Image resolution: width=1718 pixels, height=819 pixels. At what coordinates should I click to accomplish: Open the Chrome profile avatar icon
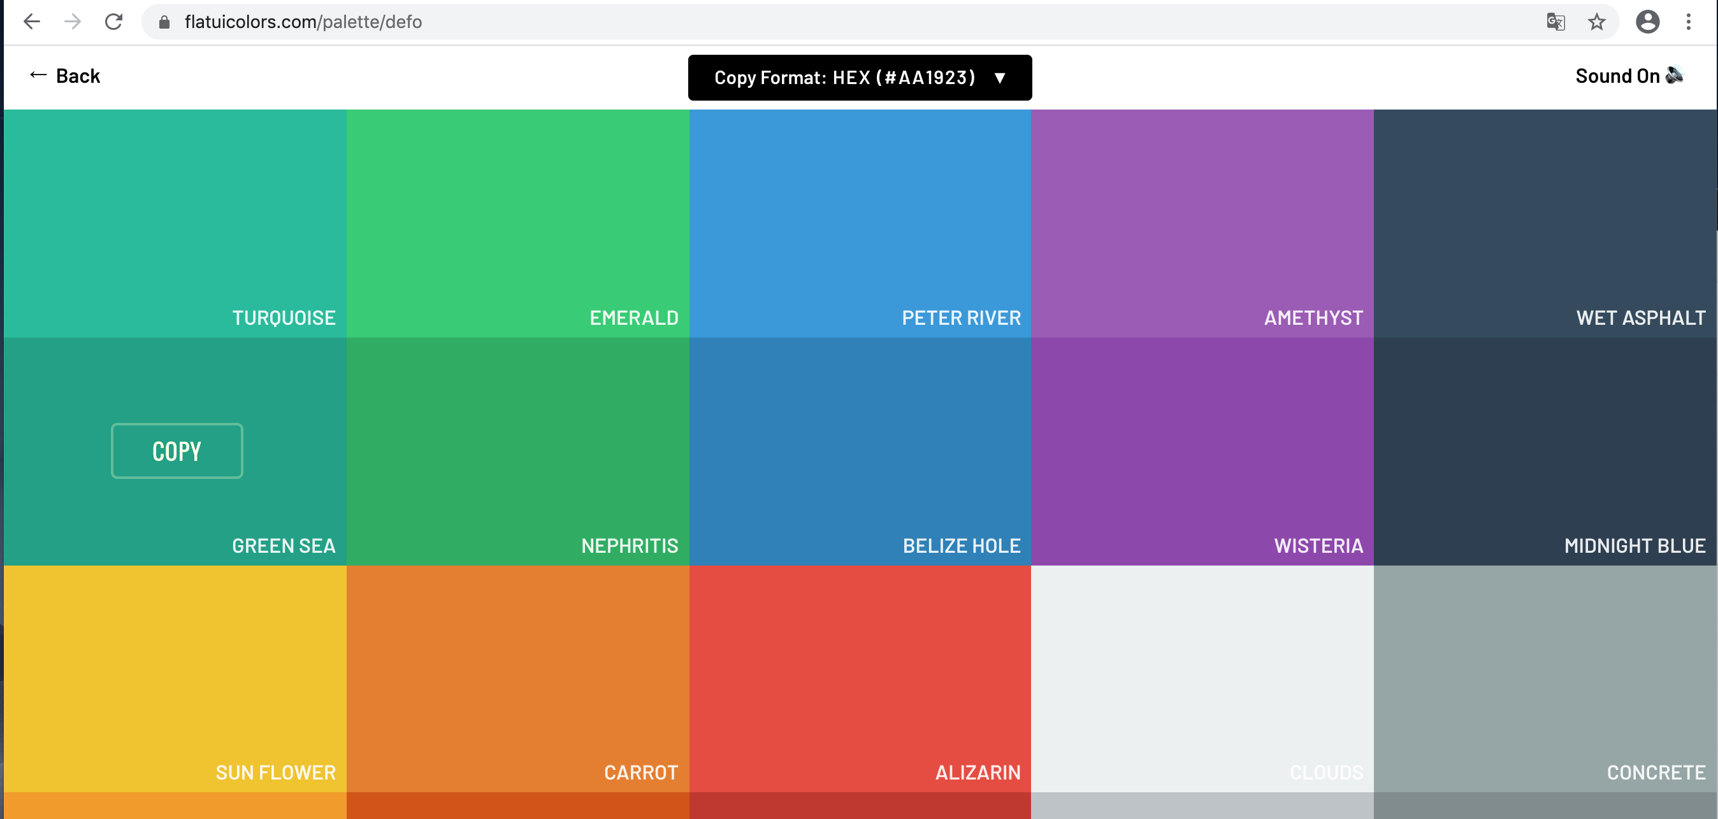[x=1647, y=22]
